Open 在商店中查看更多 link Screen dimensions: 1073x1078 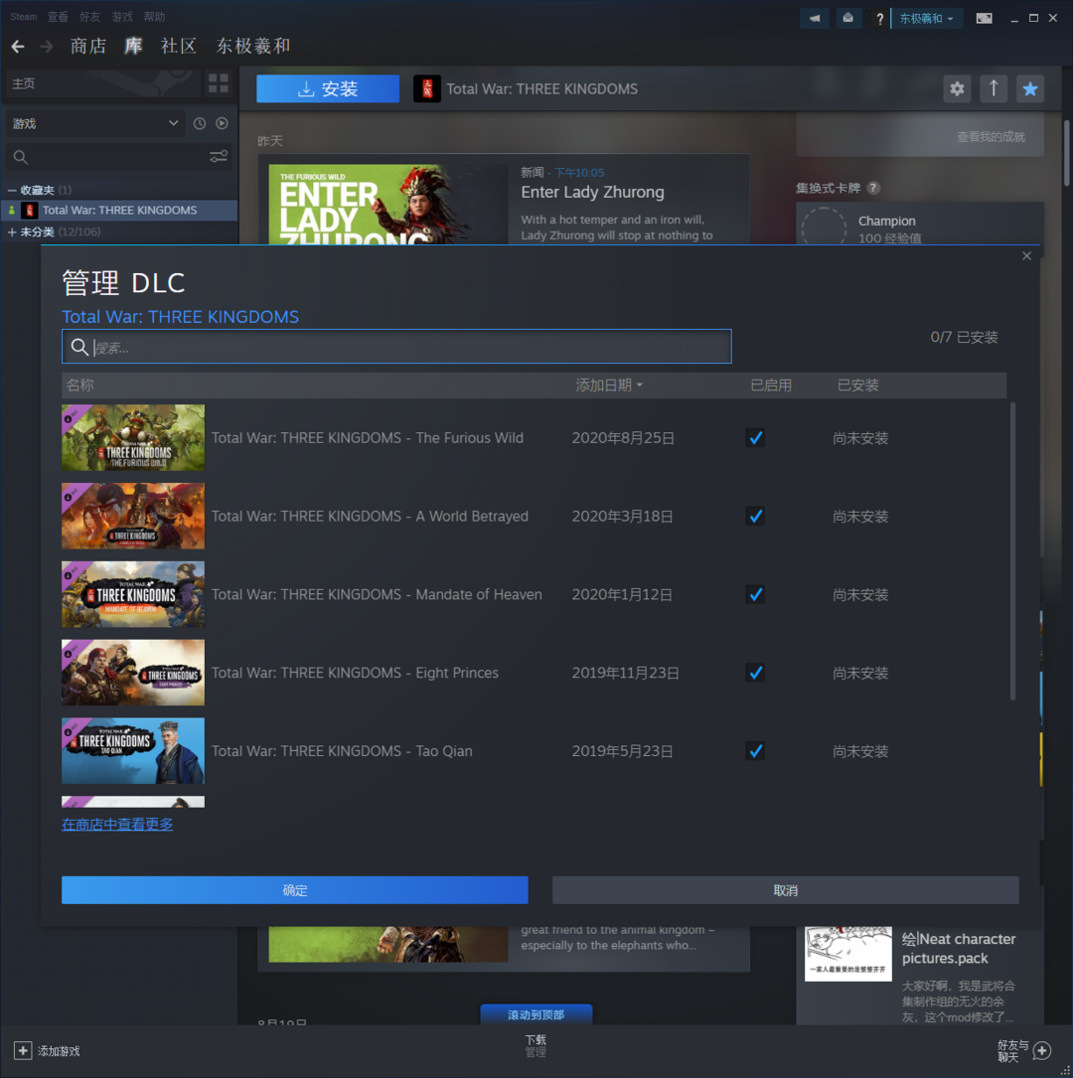click(x=117, y=824)
